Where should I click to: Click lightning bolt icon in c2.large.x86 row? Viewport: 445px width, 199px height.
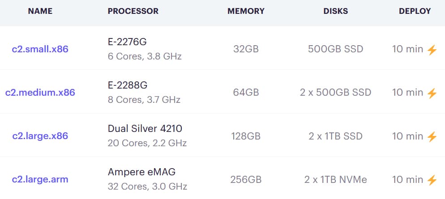pos(432,137)
